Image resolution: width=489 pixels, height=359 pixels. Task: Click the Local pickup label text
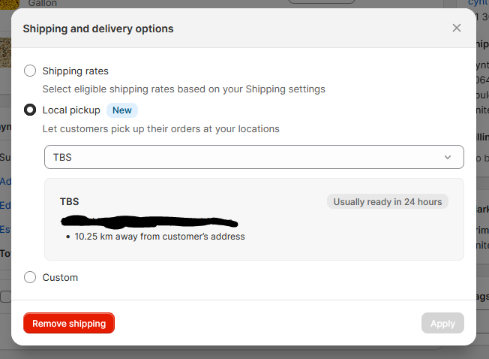71,110
